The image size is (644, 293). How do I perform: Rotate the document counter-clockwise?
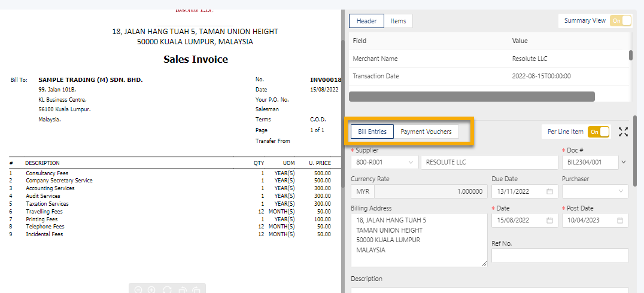(182, 290)
